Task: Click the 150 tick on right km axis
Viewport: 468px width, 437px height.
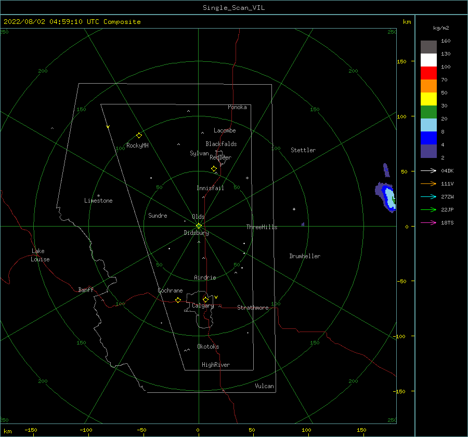Action: click(401, 61)
